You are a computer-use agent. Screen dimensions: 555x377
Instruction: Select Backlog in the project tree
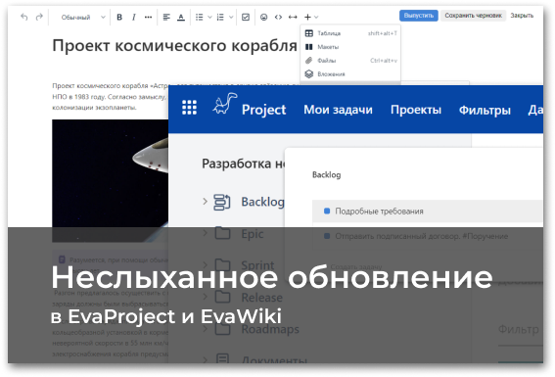pos(262,202)
